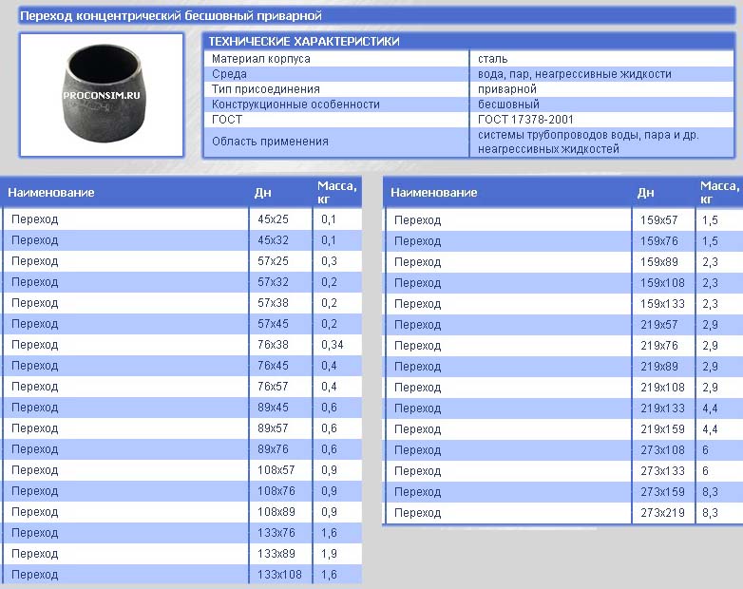743x589 pixels.
Task: Click 'Масса, кг' header in left table
Action: tap(336, 192)
